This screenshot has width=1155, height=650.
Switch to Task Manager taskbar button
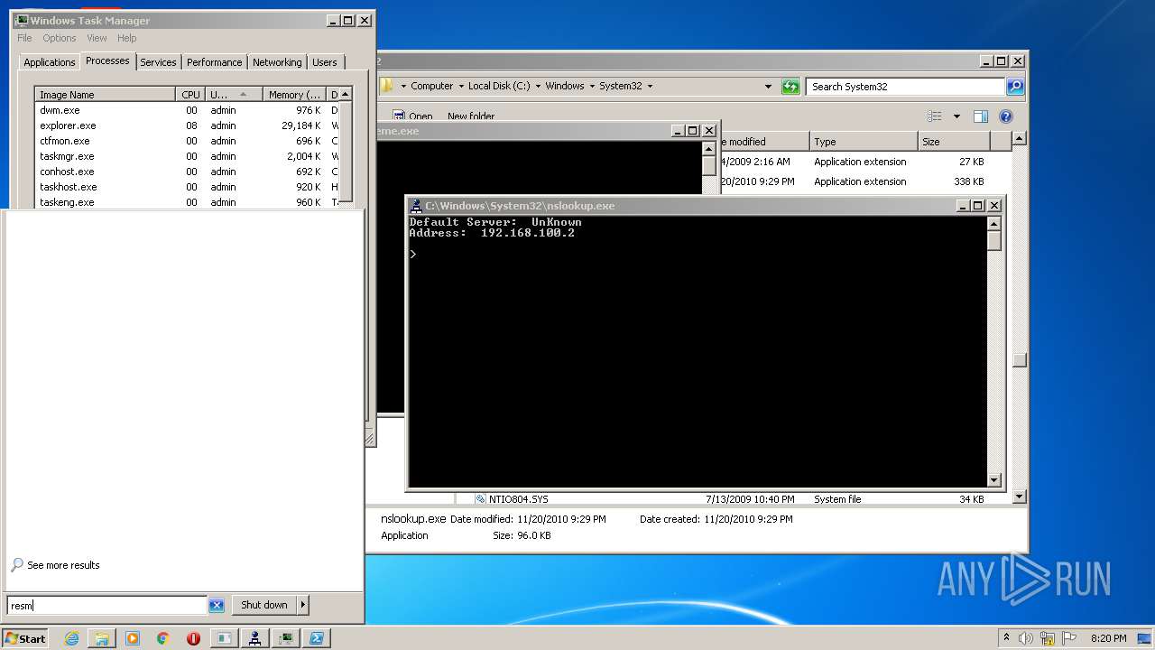[286, 638]
